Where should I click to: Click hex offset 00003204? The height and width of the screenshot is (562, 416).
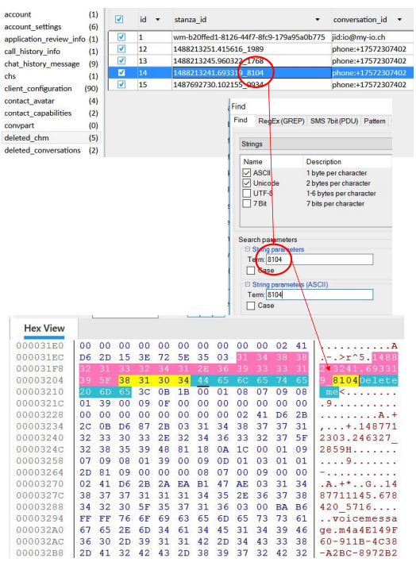(40, 380)
